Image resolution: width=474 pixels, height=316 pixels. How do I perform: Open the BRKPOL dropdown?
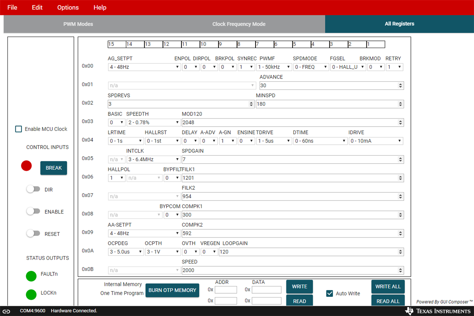[x=228, y=67]
